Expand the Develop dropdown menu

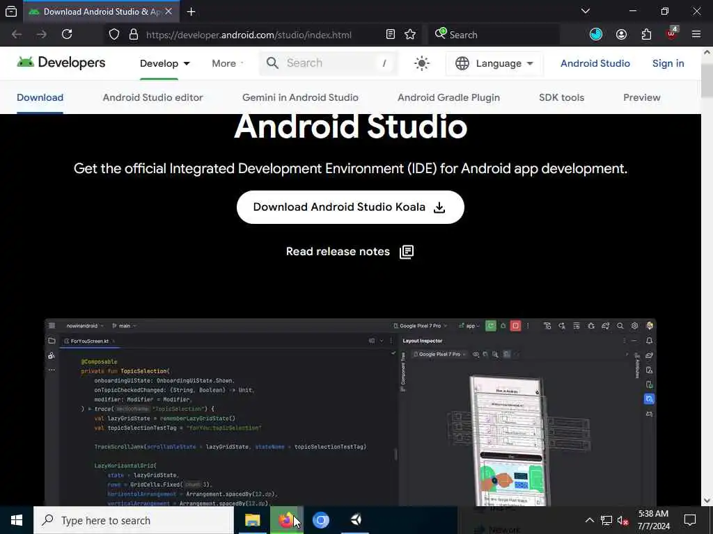coord(164,63)
